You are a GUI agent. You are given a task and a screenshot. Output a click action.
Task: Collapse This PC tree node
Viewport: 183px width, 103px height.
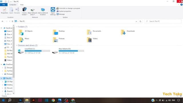pyautogui.click(x=1, y=78)
